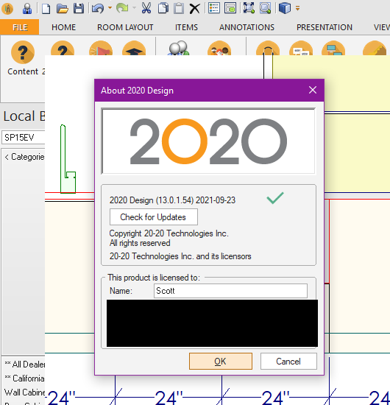Copy selection with the copy icon
The image size is (390, 405).
163,8
